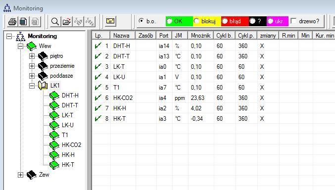Image resolution: width=335 pixels, height=190 pixels.
Task: Collapse the LK1 tree node
Action: point(32,86)
